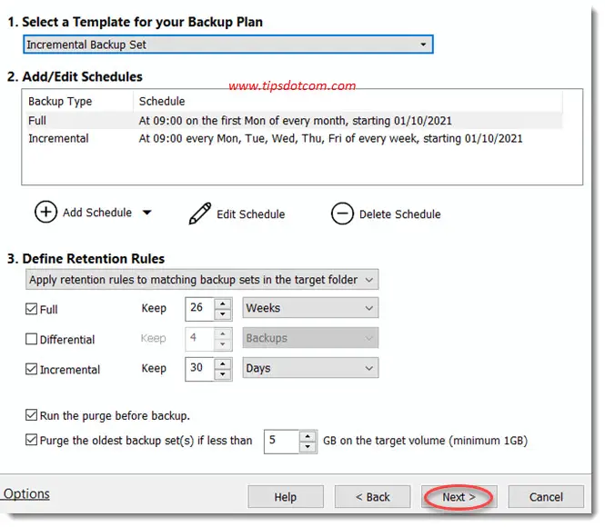Toggle Run the purge before backup

pos(31,415)
